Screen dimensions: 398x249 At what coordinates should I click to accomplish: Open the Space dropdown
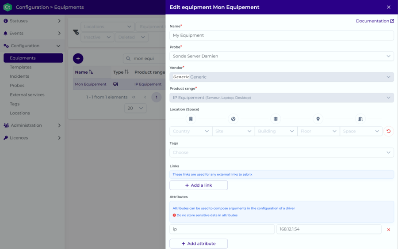pos(361,131)
